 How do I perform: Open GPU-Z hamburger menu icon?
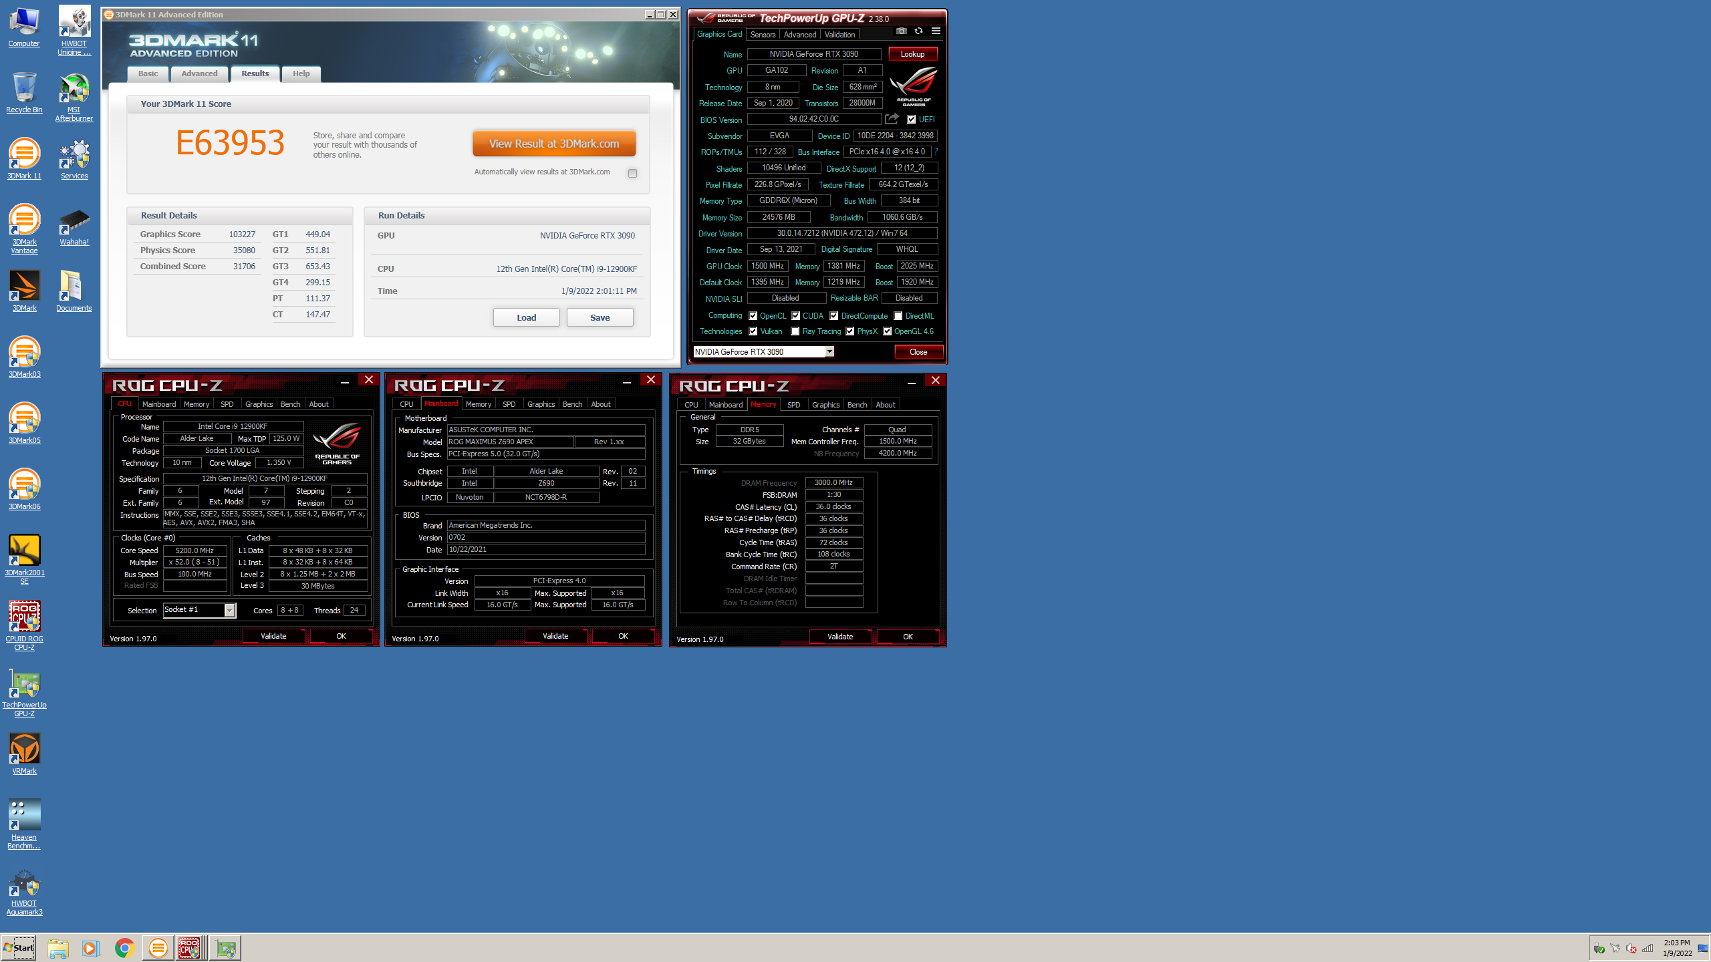click(x=936, y=31)
